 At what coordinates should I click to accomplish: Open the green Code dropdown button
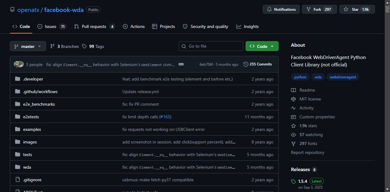262,46
